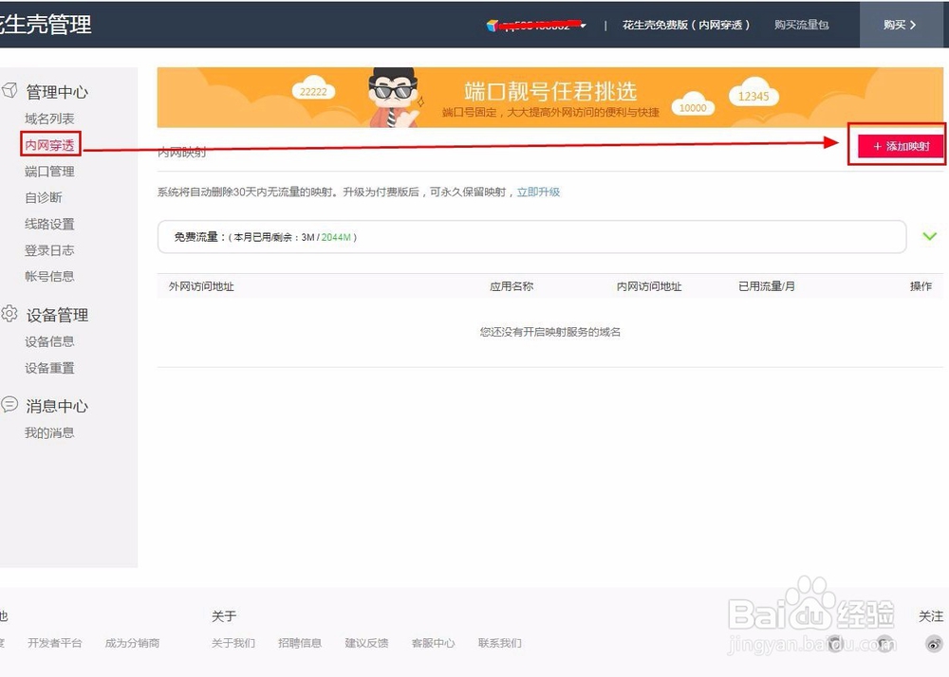
Task: Expand the account dropdown in the top bar
Action: click(585, 25)
